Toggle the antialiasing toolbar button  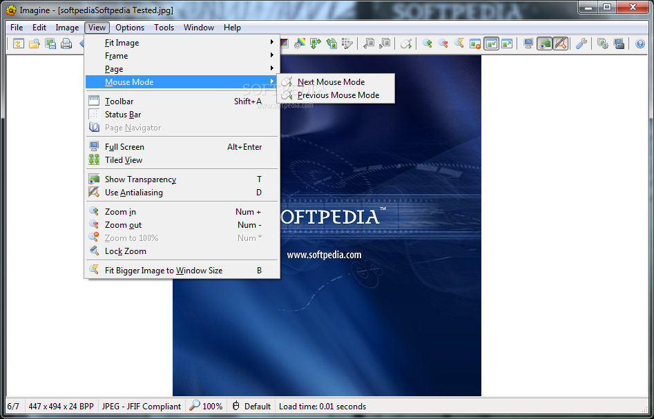click(x=561, y=43)
